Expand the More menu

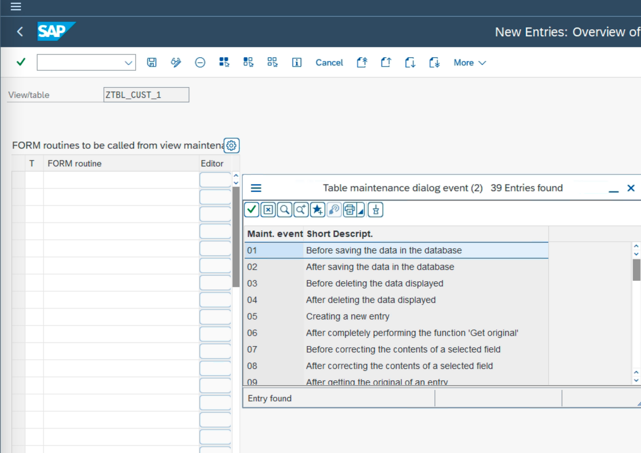tap(470, 62)
